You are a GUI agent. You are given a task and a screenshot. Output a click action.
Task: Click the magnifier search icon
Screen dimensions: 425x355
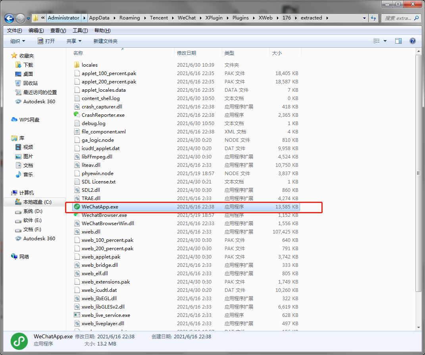(x=417, y=18)
